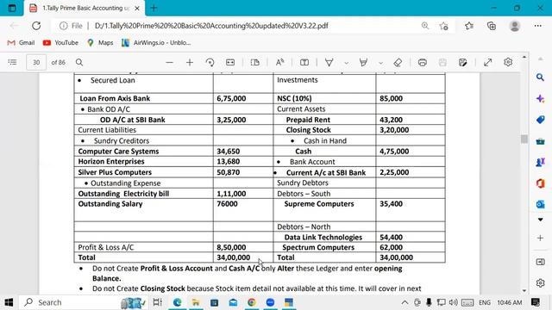Rotate the PDF page
Image resolution: width=552 pixels, height=310 pixels.
coord(210,62)
